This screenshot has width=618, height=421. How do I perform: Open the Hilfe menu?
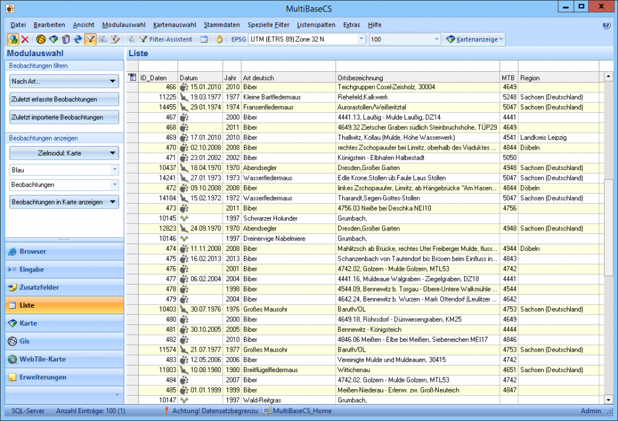point(374,25)
